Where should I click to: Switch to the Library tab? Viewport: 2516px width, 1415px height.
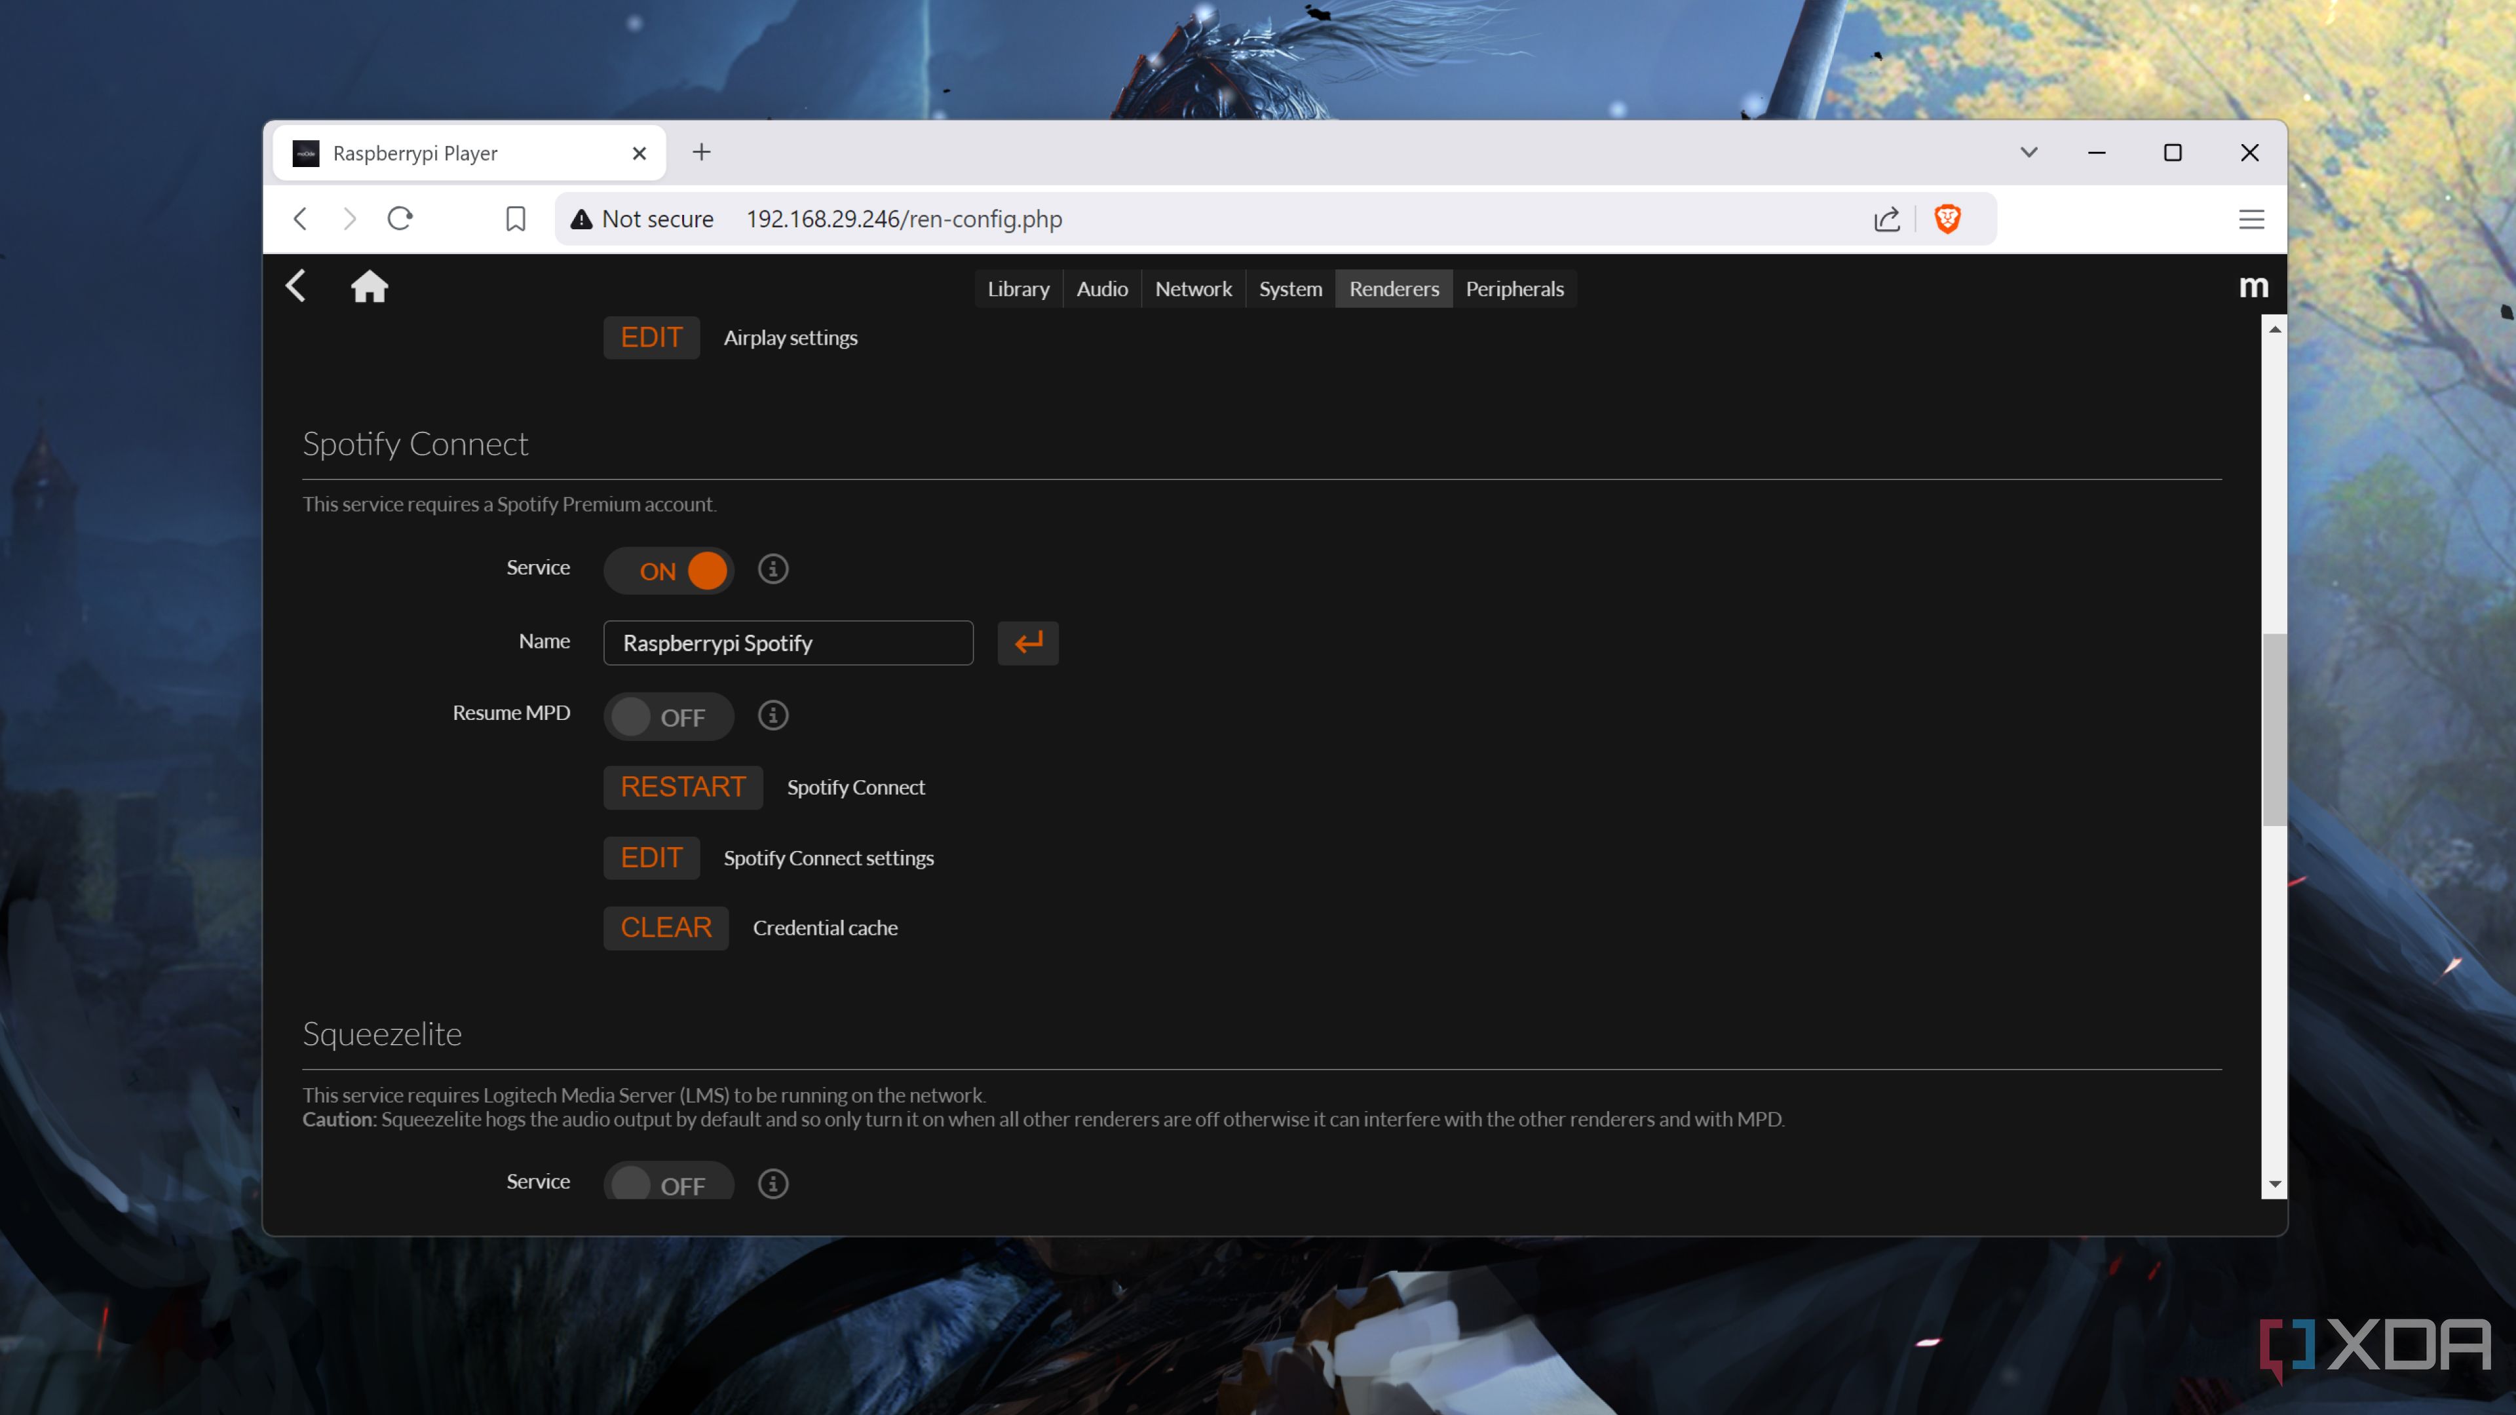[x=1018, y=289]
